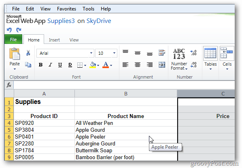Switch to the Home ribbon tab
This screenshot has height=168, width=242.
point(34,40)
